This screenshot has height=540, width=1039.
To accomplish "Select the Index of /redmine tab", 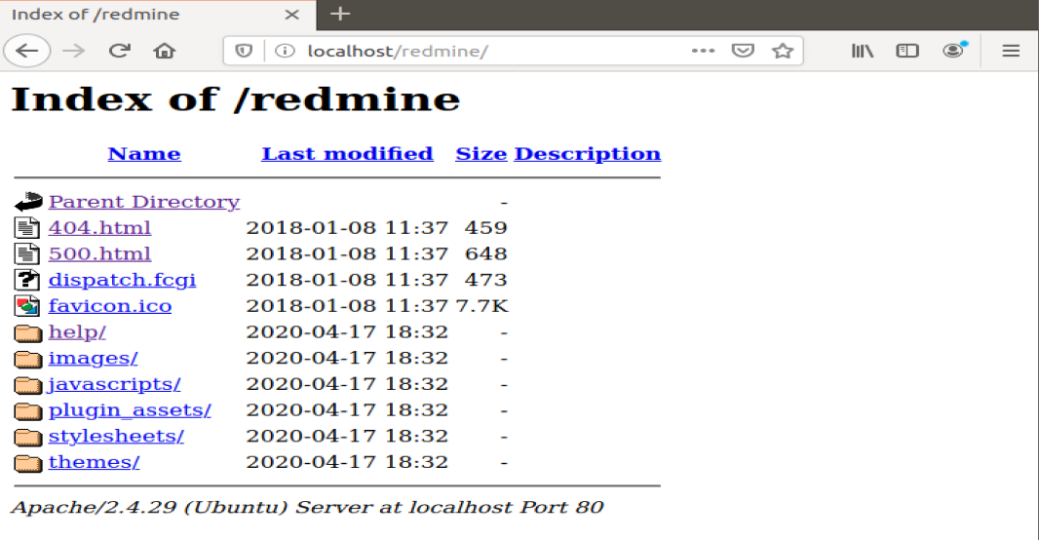I will [158, 15].
